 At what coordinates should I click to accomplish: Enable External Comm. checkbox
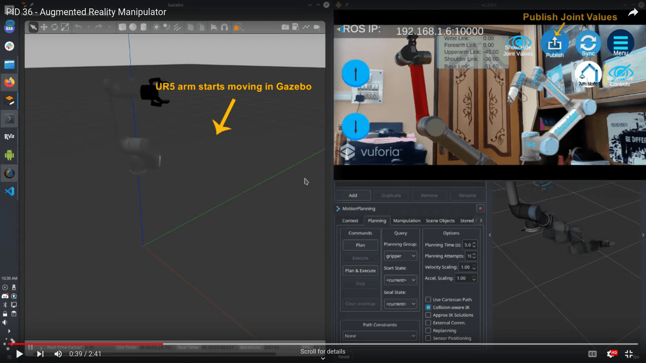coord(428,323)
